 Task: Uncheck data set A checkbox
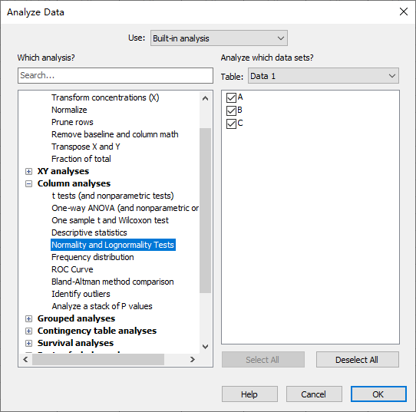[231, 97]
